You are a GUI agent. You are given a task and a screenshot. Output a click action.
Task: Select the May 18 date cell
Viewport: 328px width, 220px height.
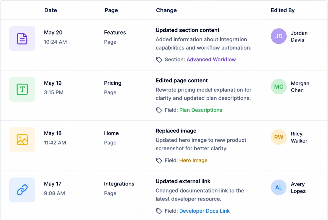[x=53, y=133]
